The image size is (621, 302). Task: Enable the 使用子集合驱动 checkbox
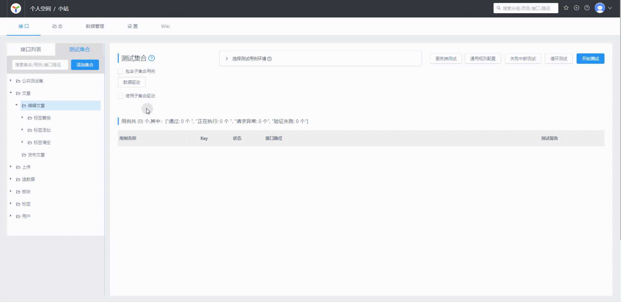120,96
